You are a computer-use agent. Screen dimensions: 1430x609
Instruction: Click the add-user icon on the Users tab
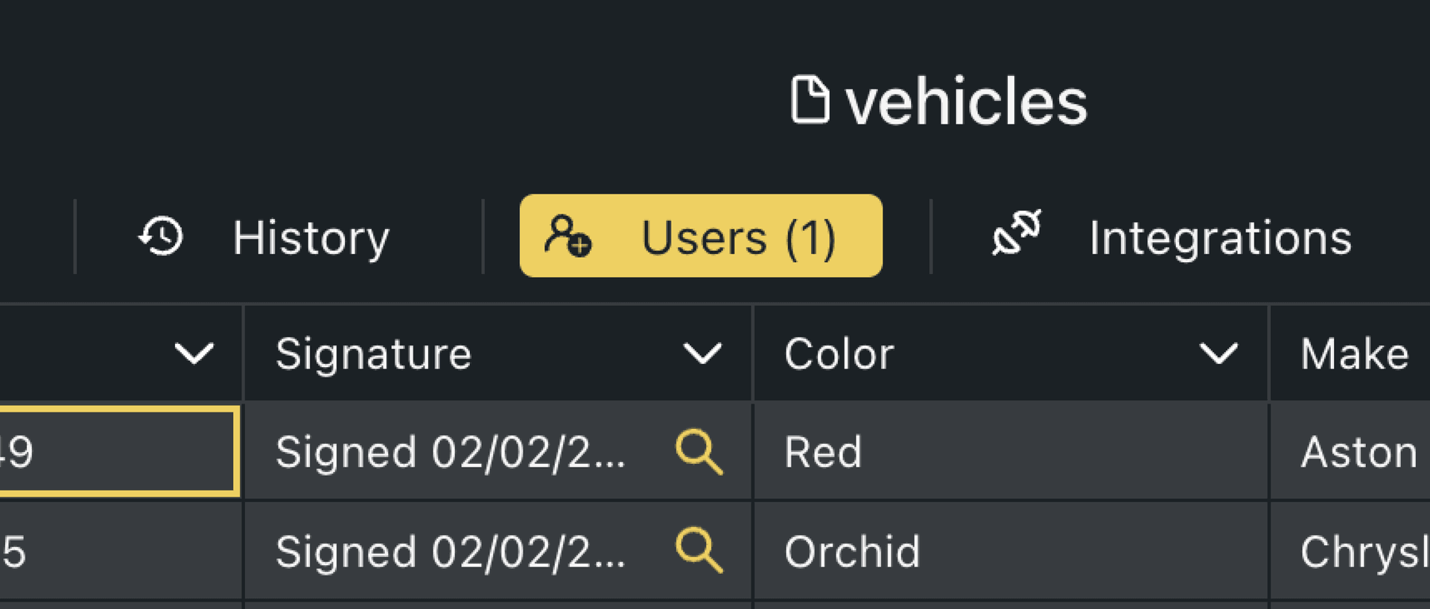click(568, 238)
